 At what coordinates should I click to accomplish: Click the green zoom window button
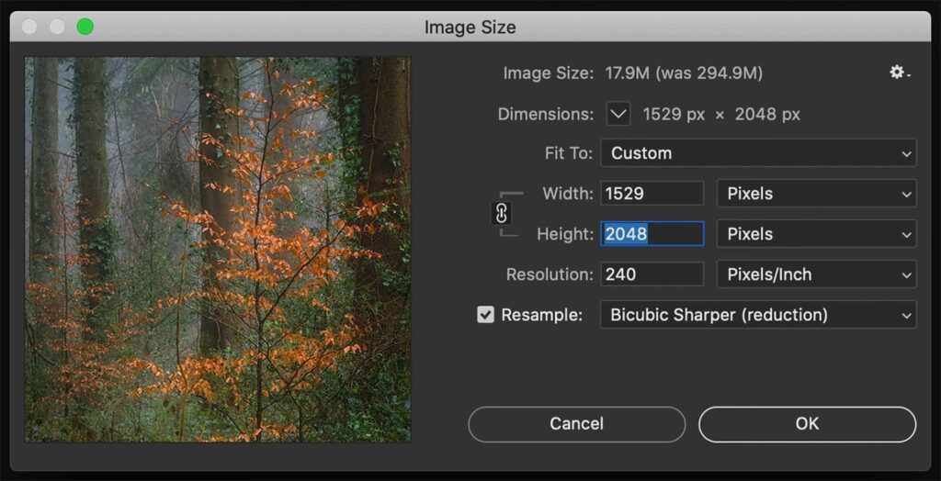tap(85, 27)
